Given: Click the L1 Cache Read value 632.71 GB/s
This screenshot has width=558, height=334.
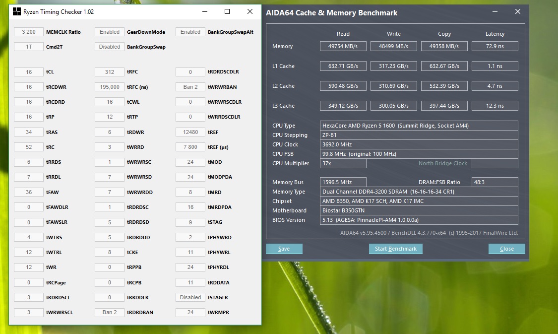Looking at the screenshot, I should click(343, 66).
